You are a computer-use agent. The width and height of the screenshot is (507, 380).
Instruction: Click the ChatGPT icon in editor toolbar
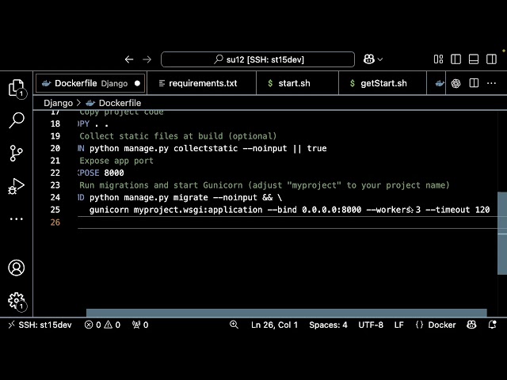click(x=456, y=83)
